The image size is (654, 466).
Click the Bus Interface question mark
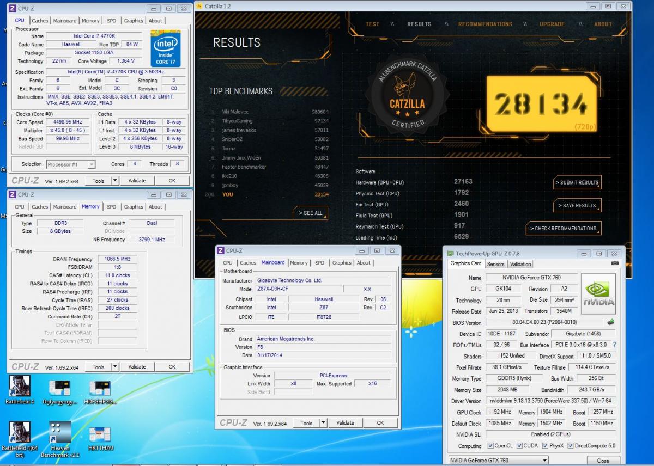click(614, 345)
